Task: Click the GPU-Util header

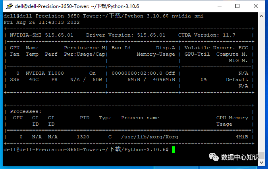Action: (x=197, y=54)
